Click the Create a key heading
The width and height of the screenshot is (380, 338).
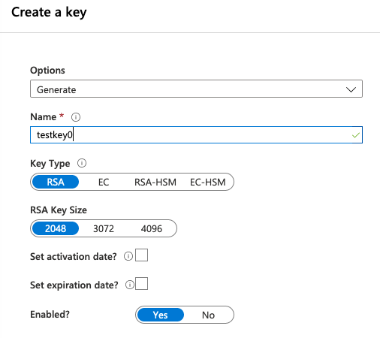point(49,12)
